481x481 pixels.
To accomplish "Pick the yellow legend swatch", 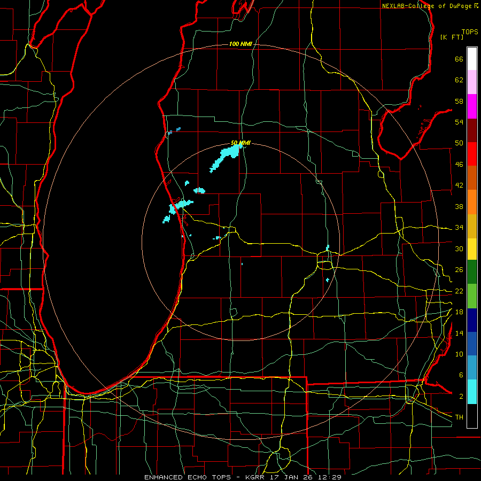I will pyautogui.click(x=472, y=249).
